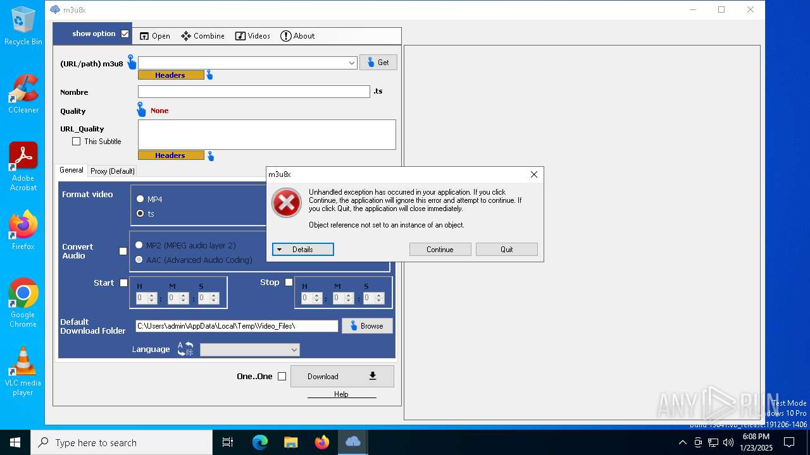The image size is (810, 455).
Task: Open the Help link
Action: [341, 394]
